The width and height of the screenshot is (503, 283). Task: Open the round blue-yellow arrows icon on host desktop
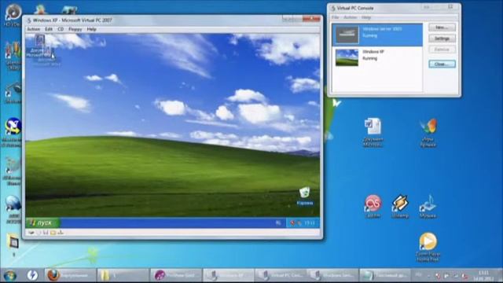point(13,132)
